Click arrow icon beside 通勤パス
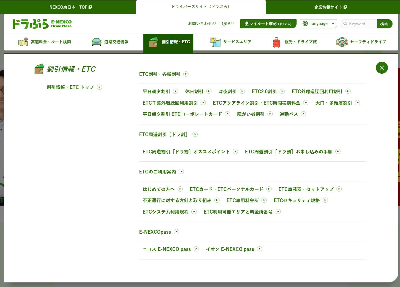 (303, 114)
